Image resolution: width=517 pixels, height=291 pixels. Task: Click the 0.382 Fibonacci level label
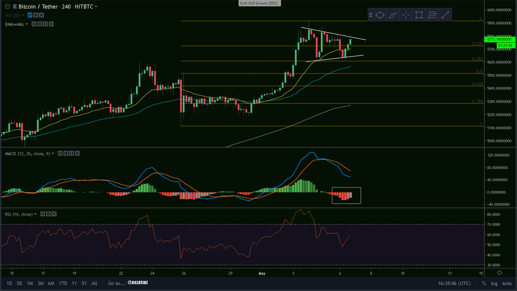(477, 59)
